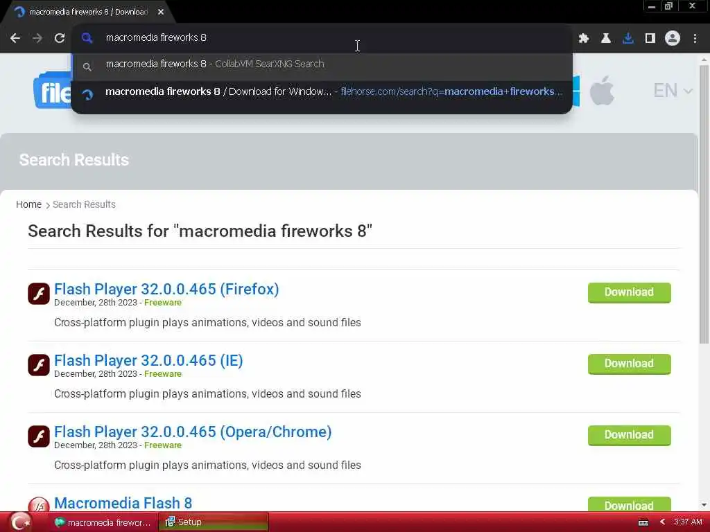Open the Start button on the taskbar
Image resolution: width=710 pixels, height=532 pixels.
pos(20,522)
